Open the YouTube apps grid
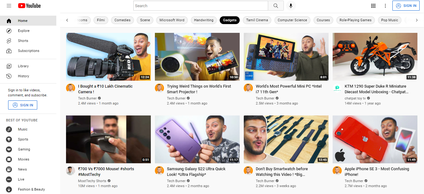 [x=373, y=6]
